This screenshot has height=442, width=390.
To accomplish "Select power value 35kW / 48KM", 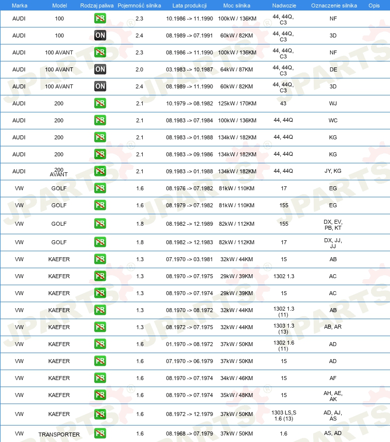I will [237, 395].
